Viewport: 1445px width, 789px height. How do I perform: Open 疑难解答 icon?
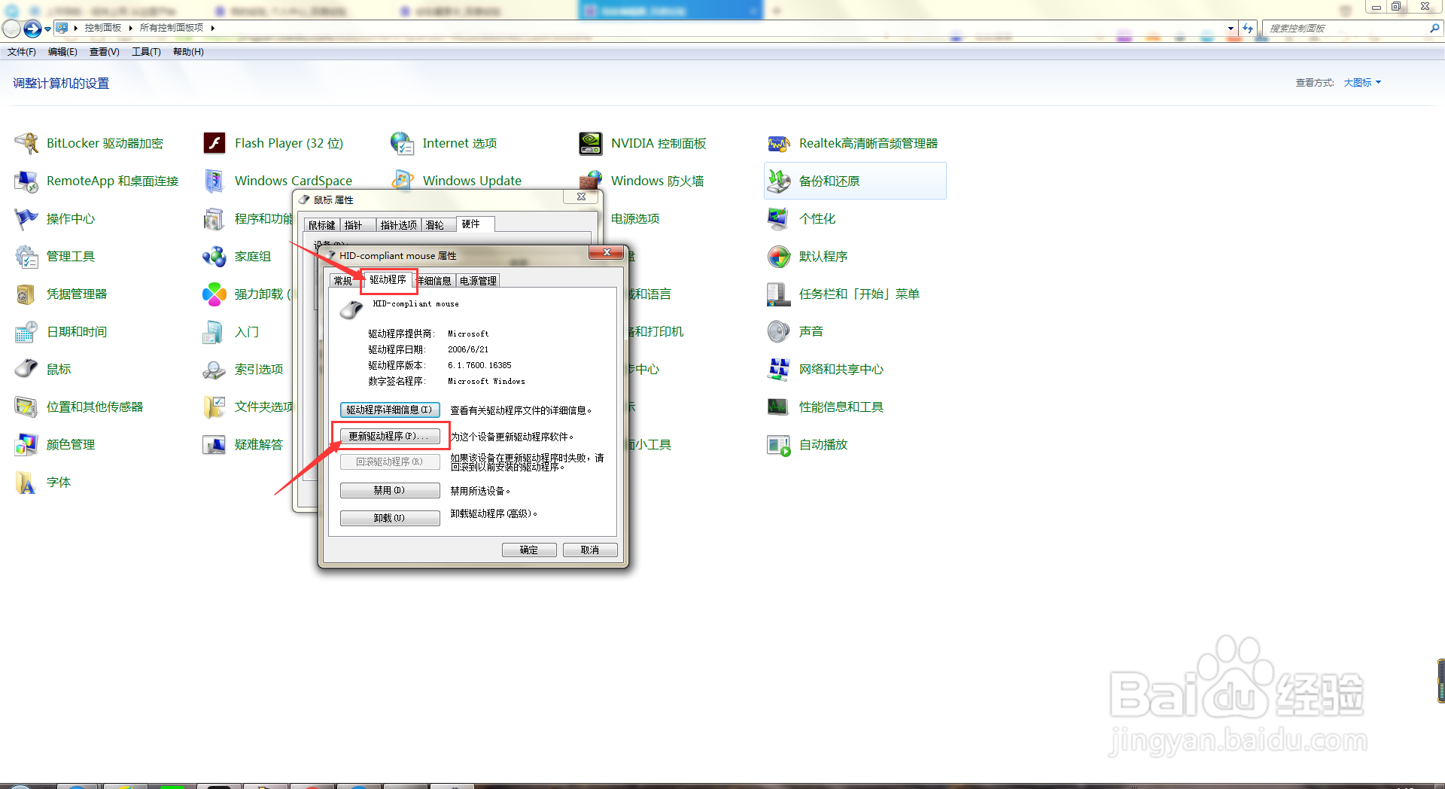pos(214,444)
